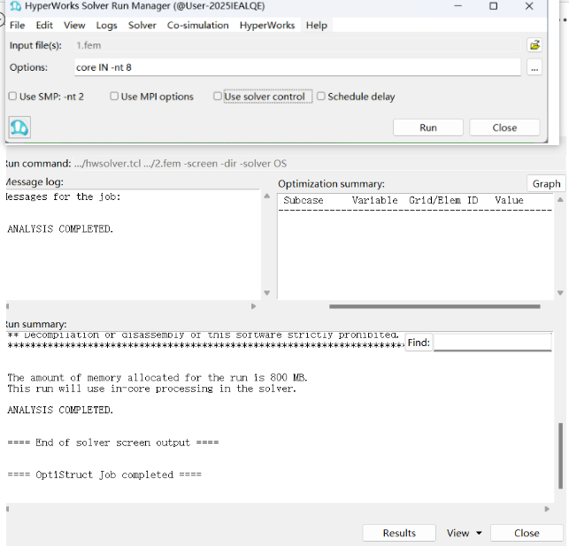The height and width of the screenshot is (547, 569).
Task: Click 'ANALYSIS COMPLETED.' in run summary
Action: [60, 410]
